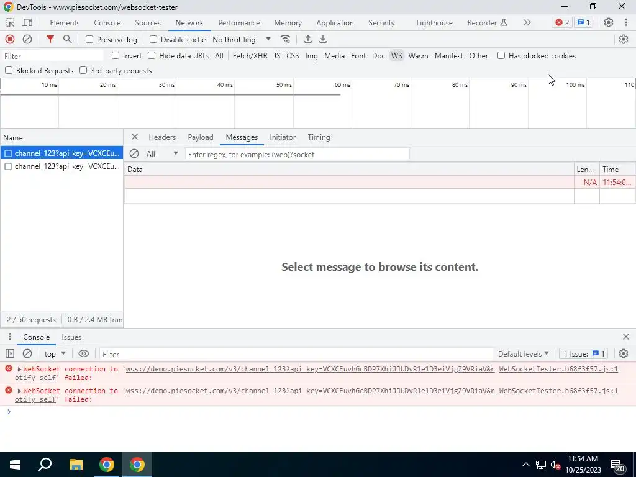Open the top JavaScript context dropdown
This screenshot has width=636, height=477.
tap(55, 353)
